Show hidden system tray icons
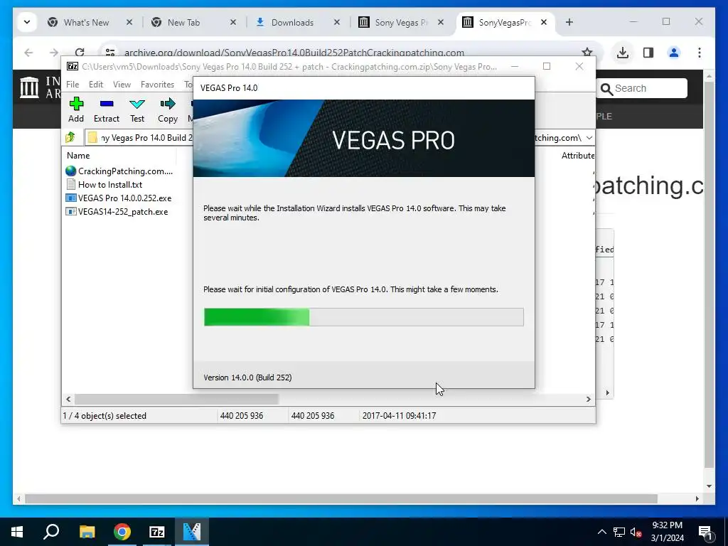 [x=601, y=532]
